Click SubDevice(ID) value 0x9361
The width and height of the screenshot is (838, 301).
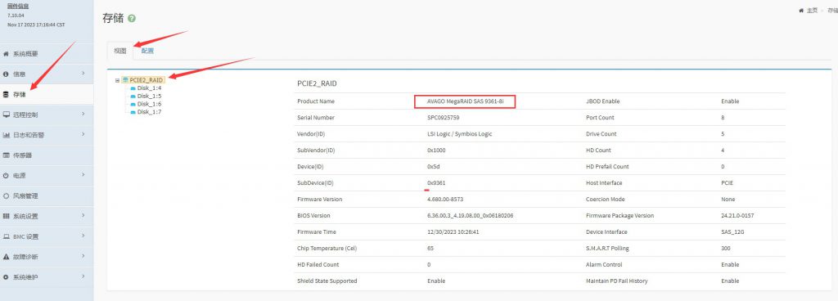coord(436,182)
